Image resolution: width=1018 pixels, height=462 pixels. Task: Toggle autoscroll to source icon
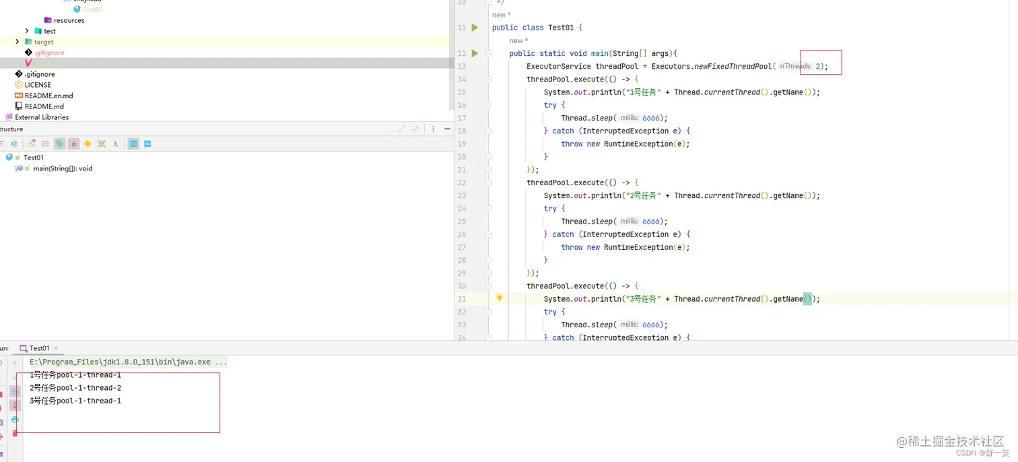tap(133, 144)
